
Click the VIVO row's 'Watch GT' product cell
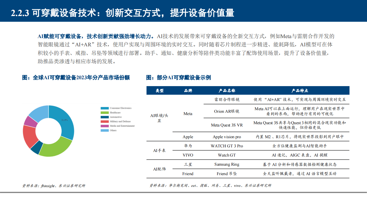[227, 155]
